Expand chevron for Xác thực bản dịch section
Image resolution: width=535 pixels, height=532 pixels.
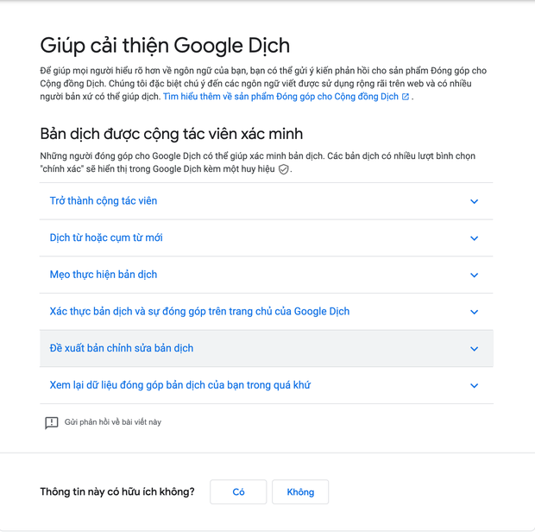pos(474,312)
